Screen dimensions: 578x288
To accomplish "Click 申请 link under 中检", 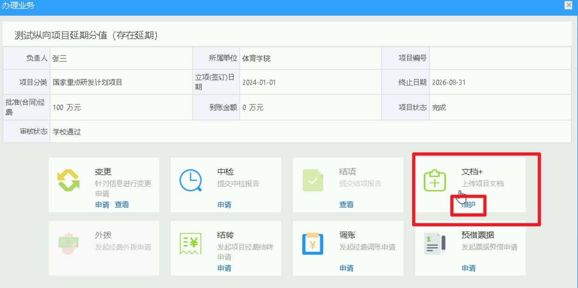I will click(224, 205).
